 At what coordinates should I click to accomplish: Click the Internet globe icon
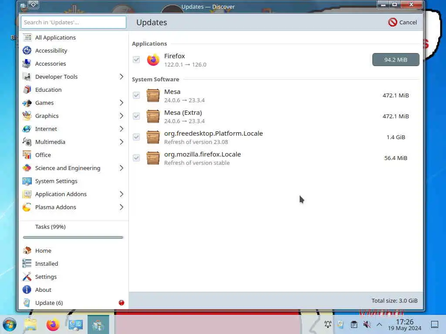[27, 129]
